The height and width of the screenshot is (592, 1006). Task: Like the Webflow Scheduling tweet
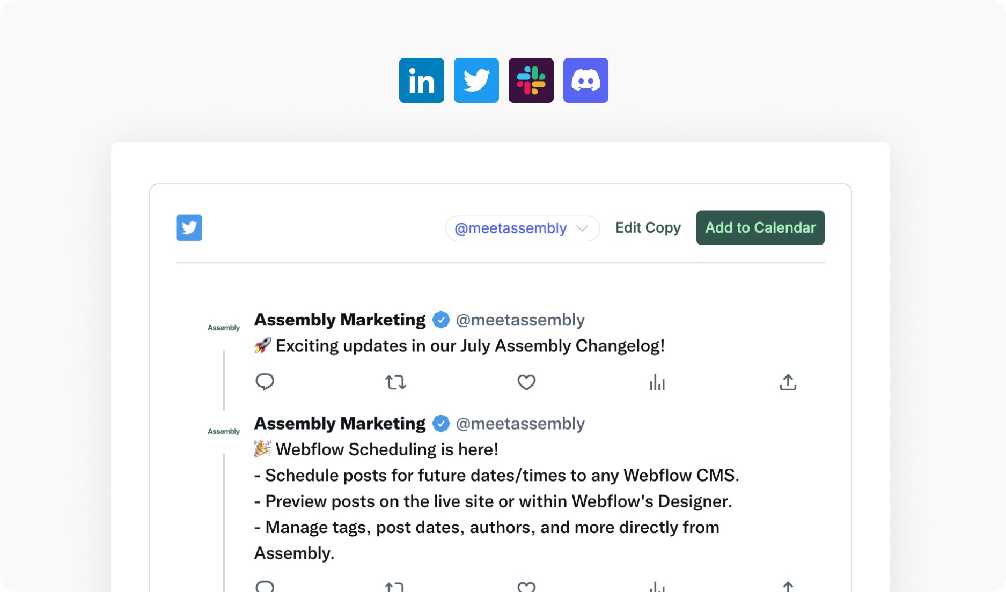526,587
